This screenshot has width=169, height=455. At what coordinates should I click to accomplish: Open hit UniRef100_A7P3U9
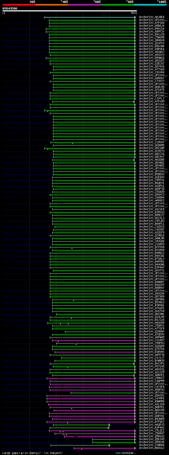152,23
